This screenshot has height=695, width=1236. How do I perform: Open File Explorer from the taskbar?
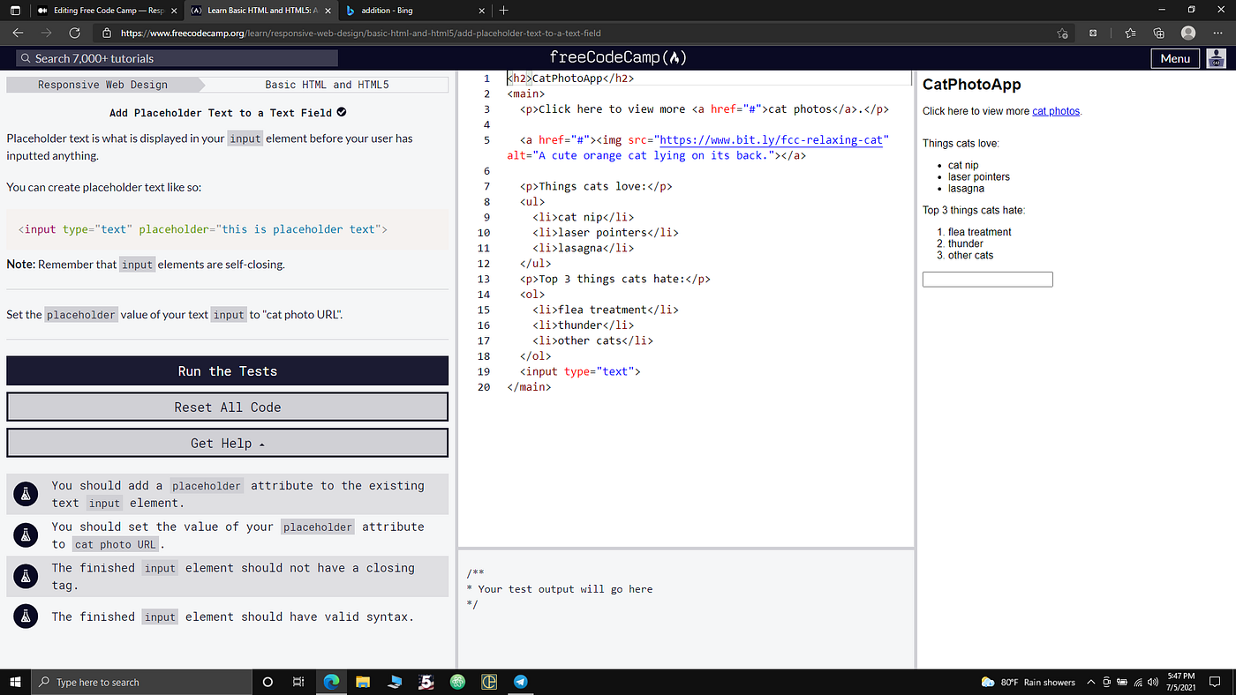[363, 682]
